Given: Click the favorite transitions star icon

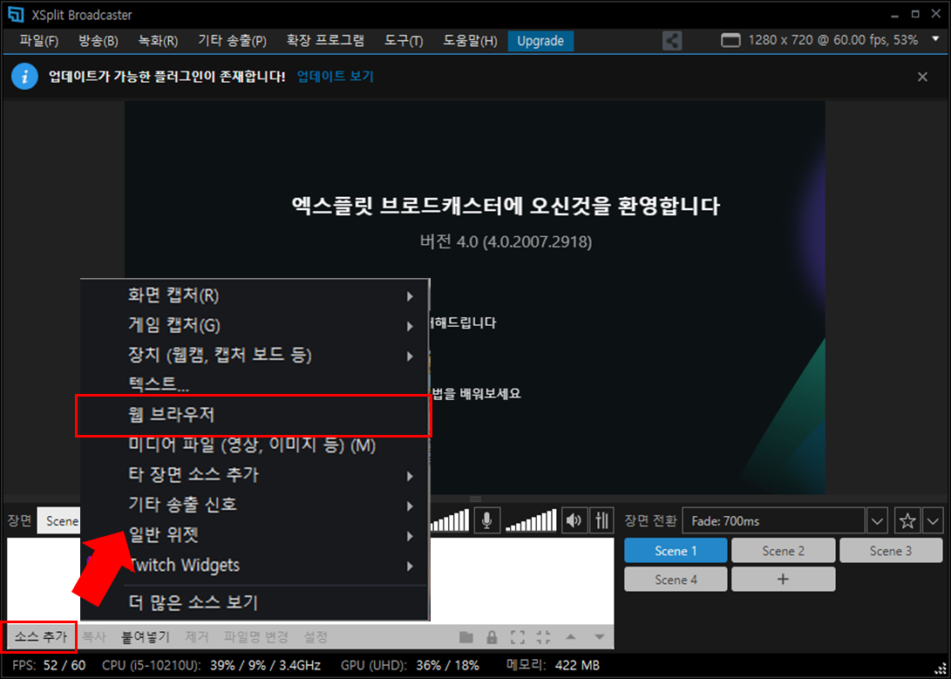Looking at the screenshot, I should [x=907, y=521].
